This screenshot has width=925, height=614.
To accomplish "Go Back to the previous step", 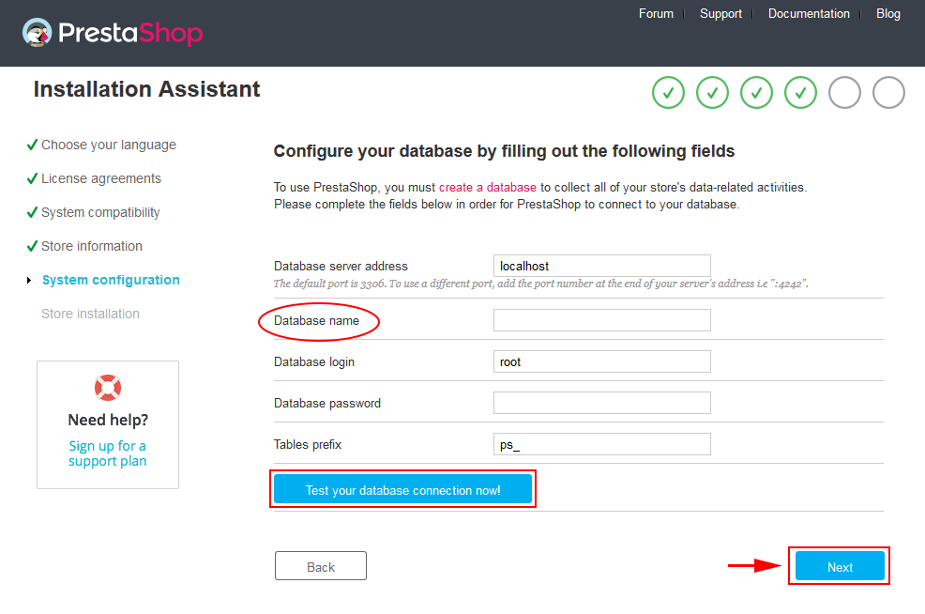I will point(320,566).
